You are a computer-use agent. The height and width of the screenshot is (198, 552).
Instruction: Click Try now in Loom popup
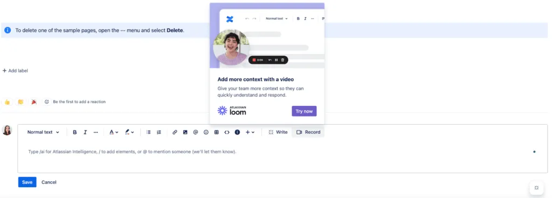304,111
